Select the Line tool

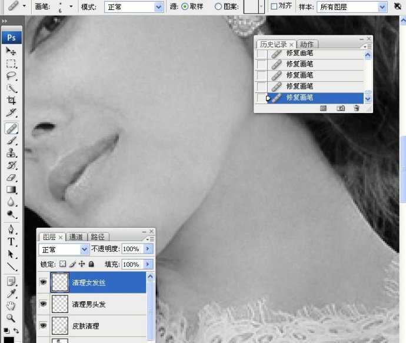(x=11, y=267)
